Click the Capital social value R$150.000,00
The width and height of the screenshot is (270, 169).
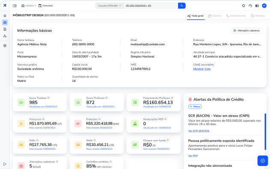tap(82, 69)
